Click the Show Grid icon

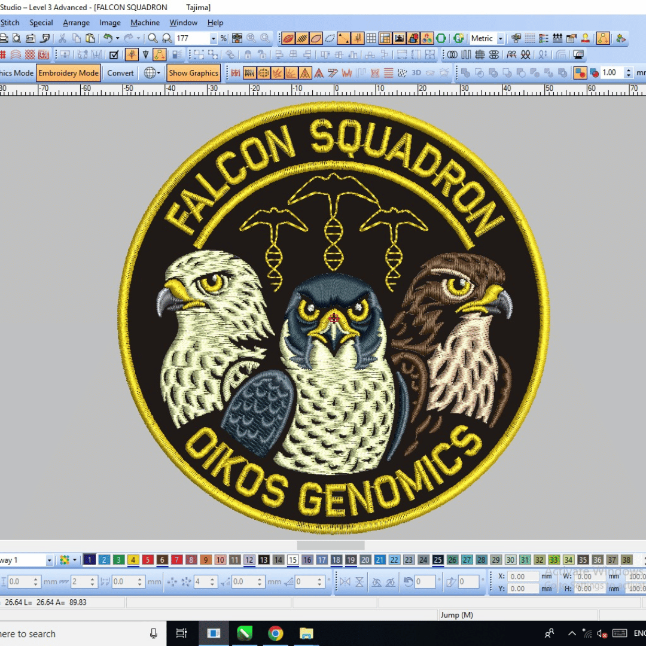371,38
